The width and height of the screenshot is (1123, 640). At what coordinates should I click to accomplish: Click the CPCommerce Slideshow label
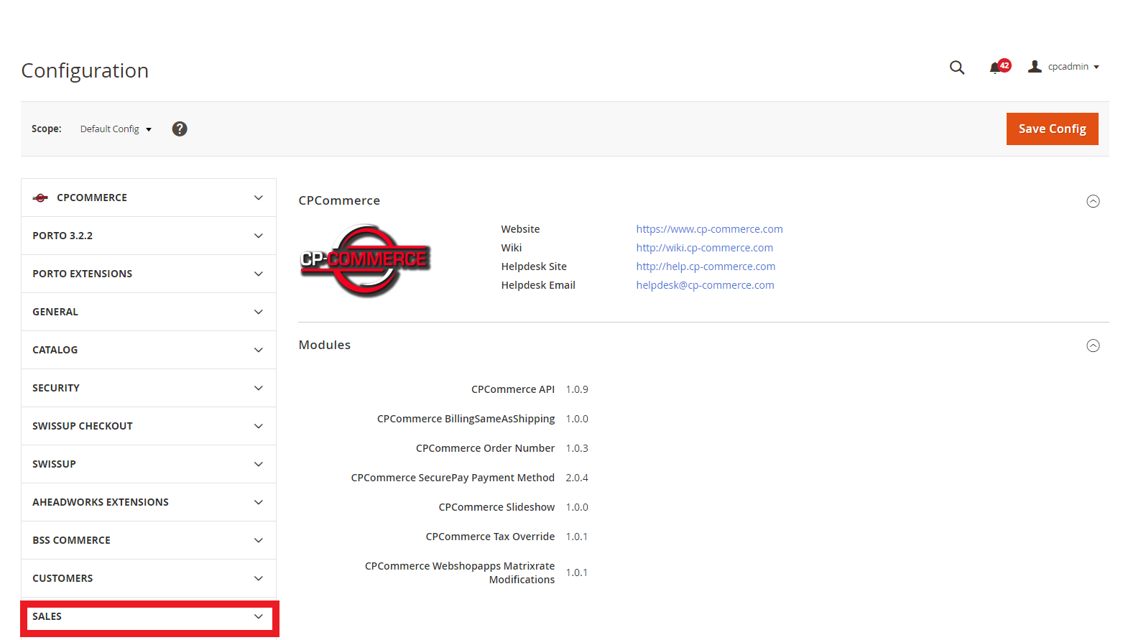pos(496,507)
